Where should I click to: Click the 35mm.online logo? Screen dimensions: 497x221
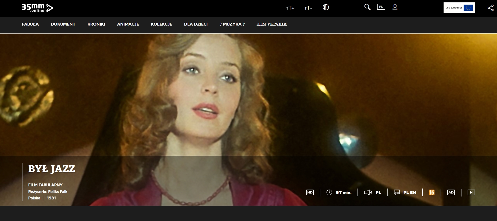click(x=37, y=8)
